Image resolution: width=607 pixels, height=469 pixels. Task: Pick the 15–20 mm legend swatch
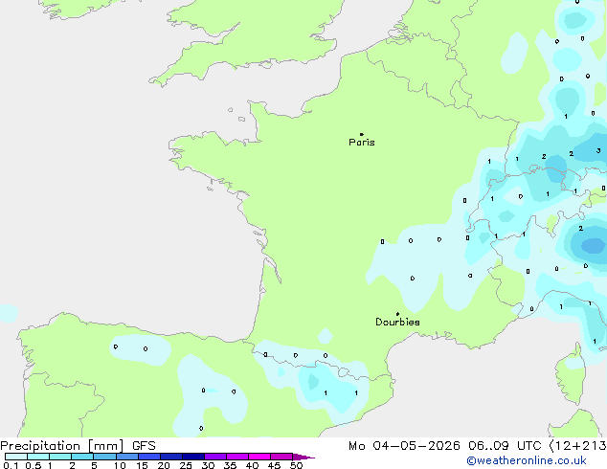point(149,457)
